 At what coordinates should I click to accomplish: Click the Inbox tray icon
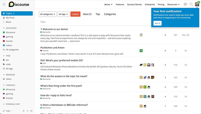(x=4, y=79)
